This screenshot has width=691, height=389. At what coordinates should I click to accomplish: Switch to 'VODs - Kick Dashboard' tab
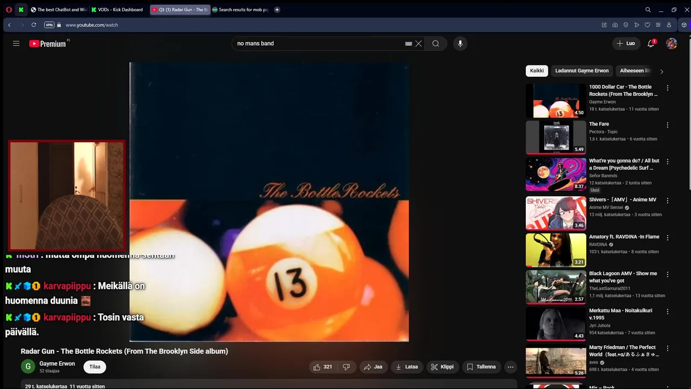click(x=118, y=10)
